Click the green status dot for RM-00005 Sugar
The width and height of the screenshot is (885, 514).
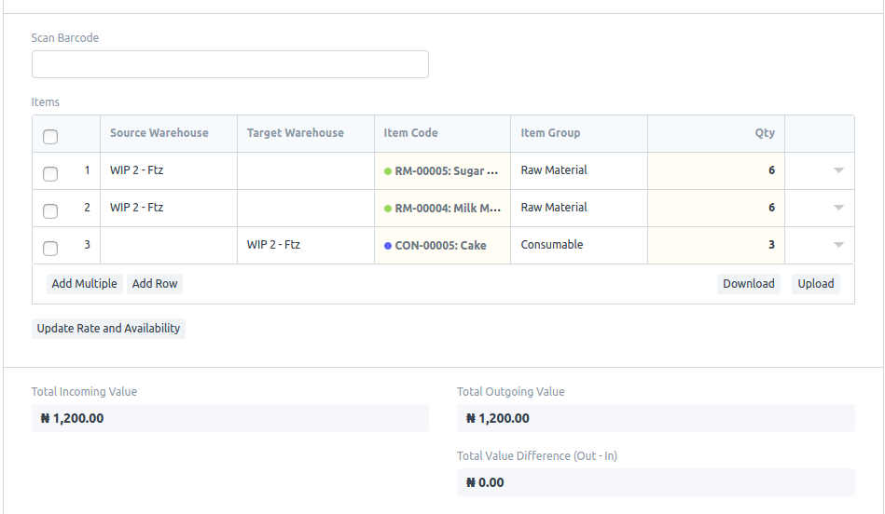pos(388,171)
